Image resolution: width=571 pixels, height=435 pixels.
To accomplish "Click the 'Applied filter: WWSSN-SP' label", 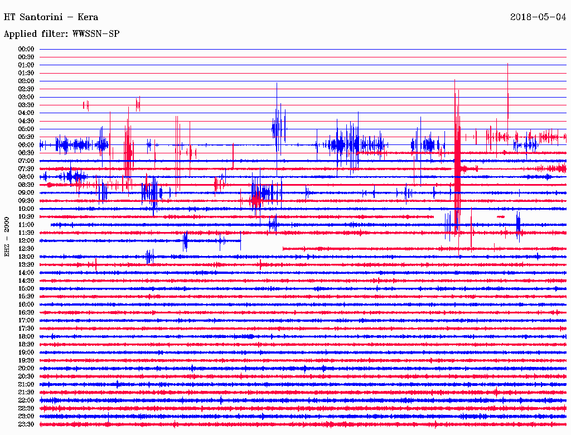I will point(61,34).
